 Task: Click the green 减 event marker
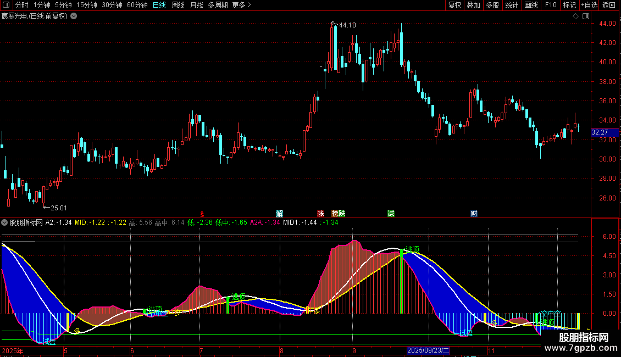pyautogui.click(x=391, y=214)
